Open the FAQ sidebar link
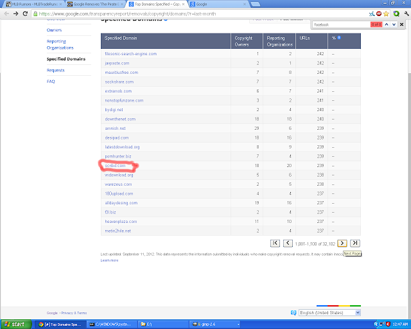This screenshot has height=329, width=411. (51, 82)
